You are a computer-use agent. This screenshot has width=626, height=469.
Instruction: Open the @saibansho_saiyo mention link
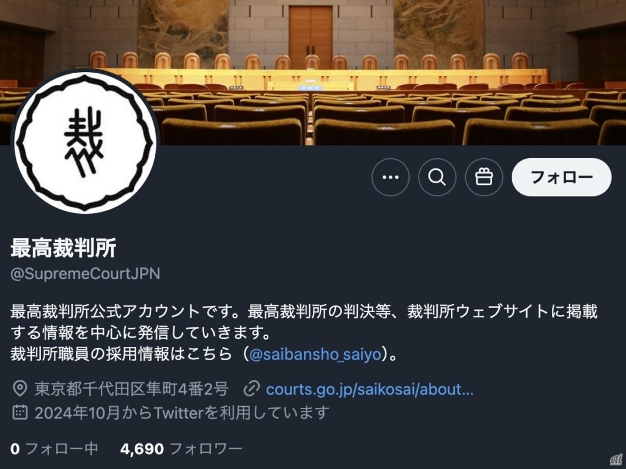(315, 355)
